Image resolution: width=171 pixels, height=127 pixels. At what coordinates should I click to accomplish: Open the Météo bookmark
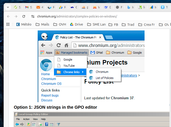point(24,25)
